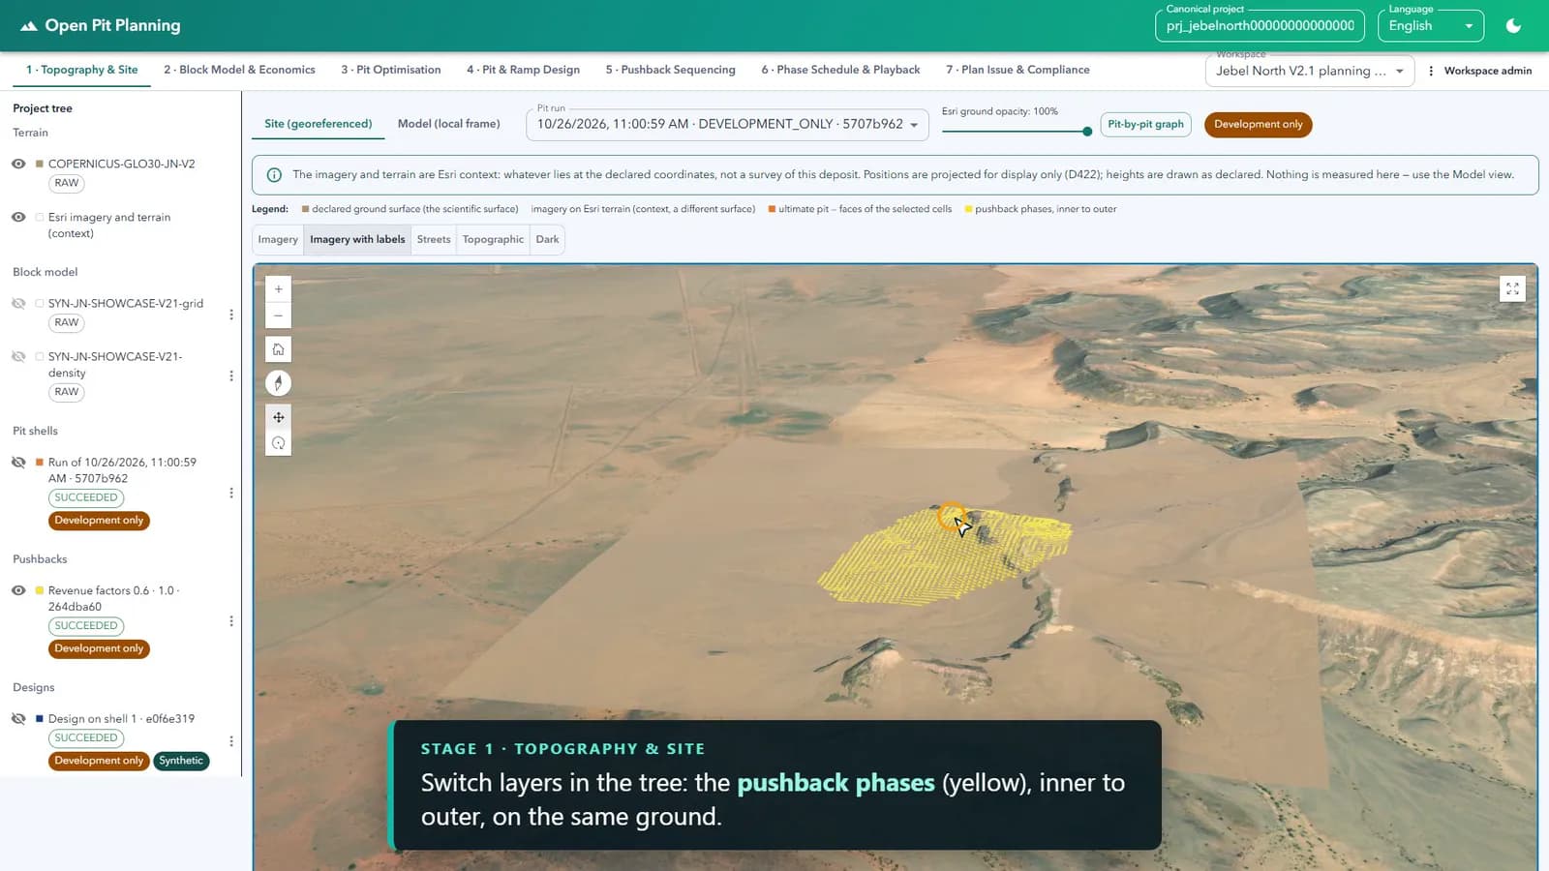Toggle dark mode moon icon
Viewport: 1549px width, 871px height.
(x=1513, y=26)
